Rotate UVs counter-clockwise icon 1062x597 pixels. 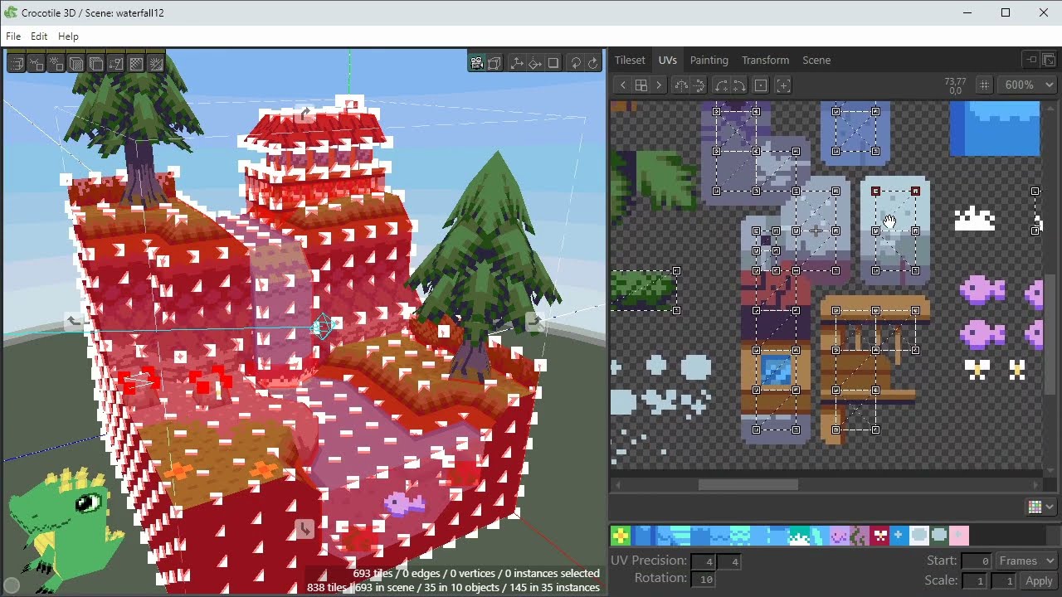click(x=721, y=85)
